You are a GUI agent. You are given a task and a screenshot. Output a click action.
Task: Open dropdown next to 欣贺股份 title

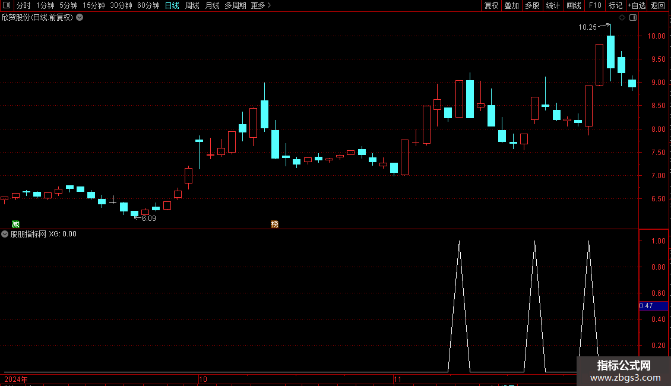pyautogui.click(x=80, y=18)
